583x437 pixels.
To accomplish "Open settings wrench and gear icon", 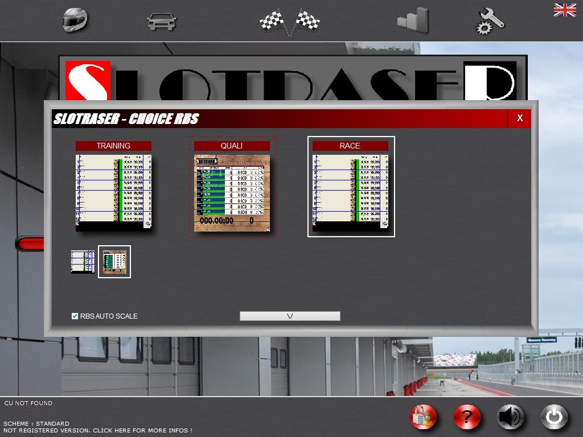I will tap(490, 21).
